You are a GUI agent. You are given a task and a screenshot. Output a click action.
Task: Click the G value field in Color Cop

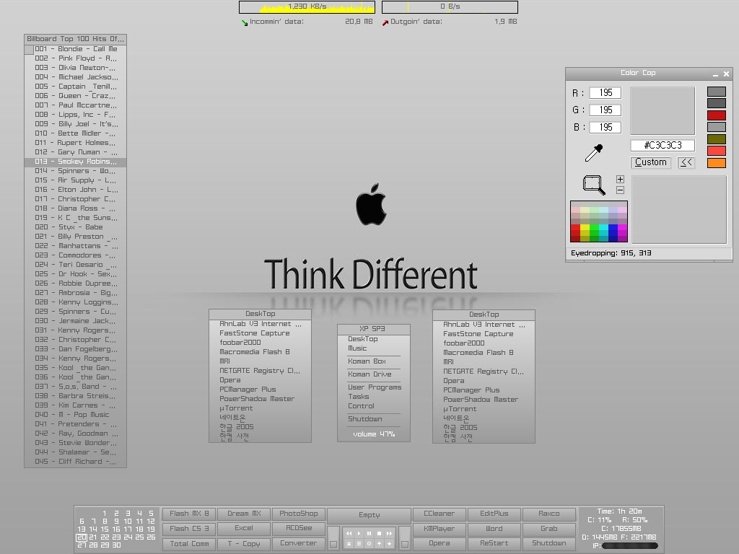(x=605, y=110)
